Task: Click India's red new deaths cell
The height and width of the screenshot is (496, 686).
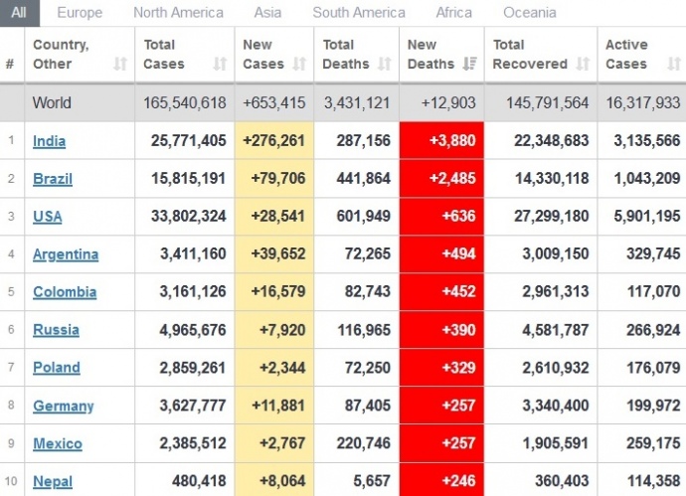Action: (441, 141)
